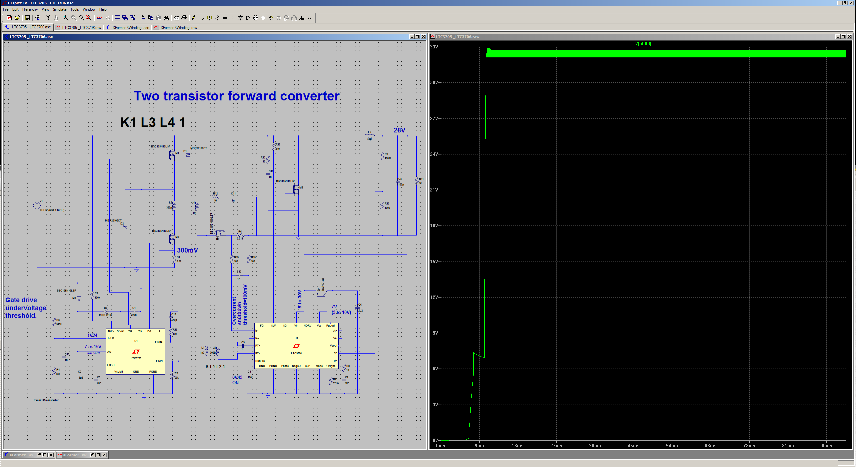Image resolution: width=856 pixels, height=467 pixels.
Task: Open the Control Panel hammer icon
Action: 37,18
